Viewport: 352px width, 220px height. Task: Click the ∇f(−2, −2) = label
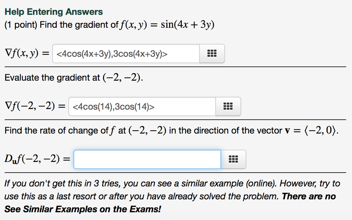(x=35, y=106)
